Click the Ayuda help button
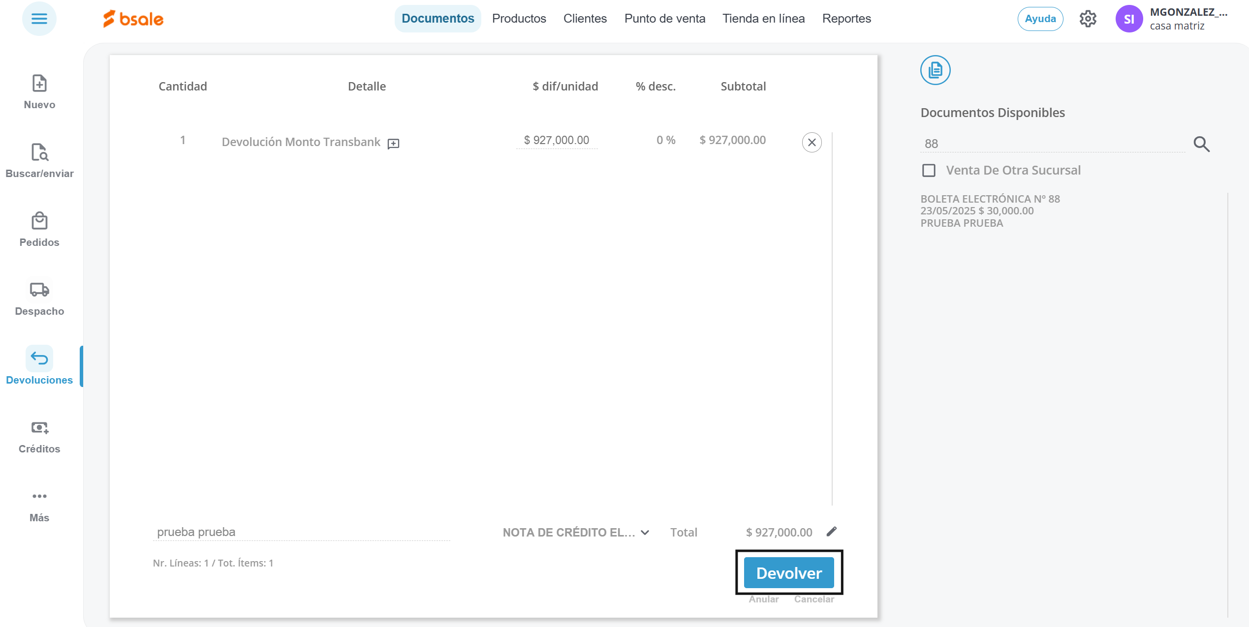Viewport: 1249px width, 627px height. coord(1040,19)
